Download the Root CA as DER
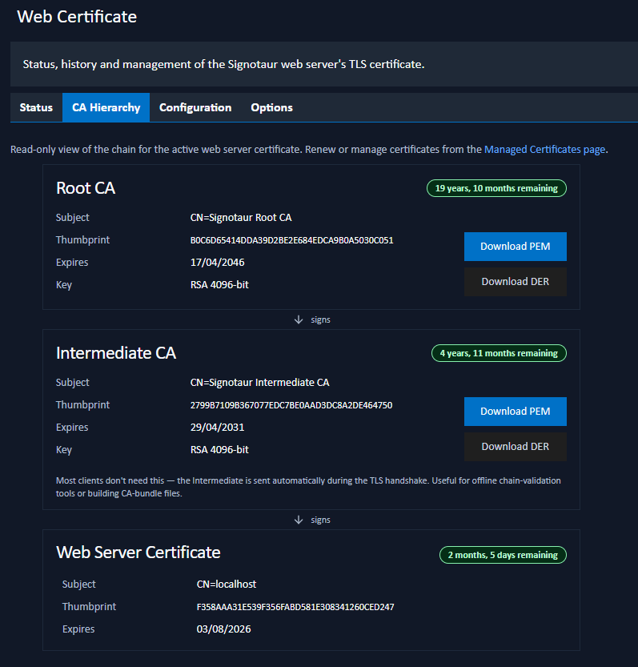Image resolution: width=638 pixels, height=667 pixels. 515,282
